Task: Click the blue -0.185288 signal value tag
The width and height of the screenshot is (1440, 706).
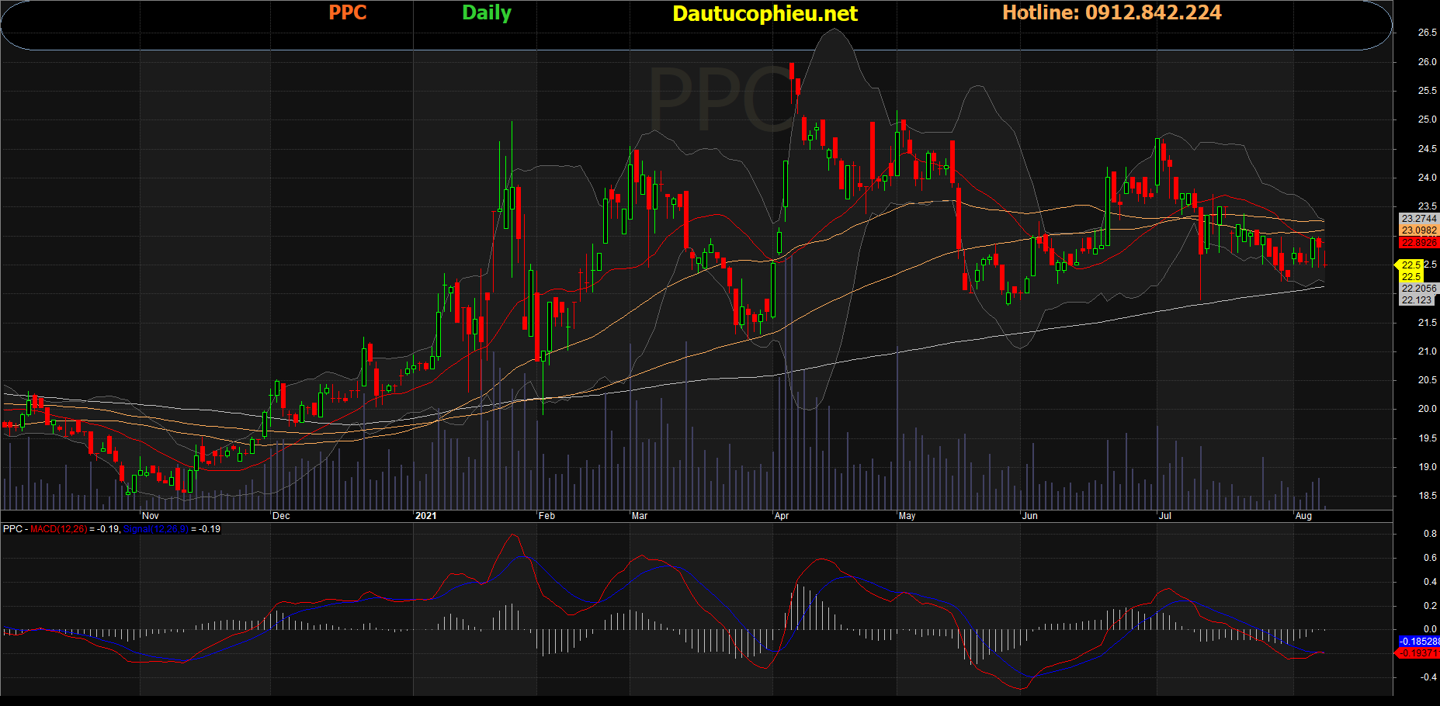Action: [1419, 642]
